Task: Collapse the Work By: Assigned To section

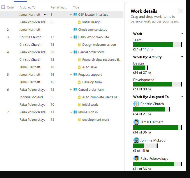Action: (x=182, y=96)
